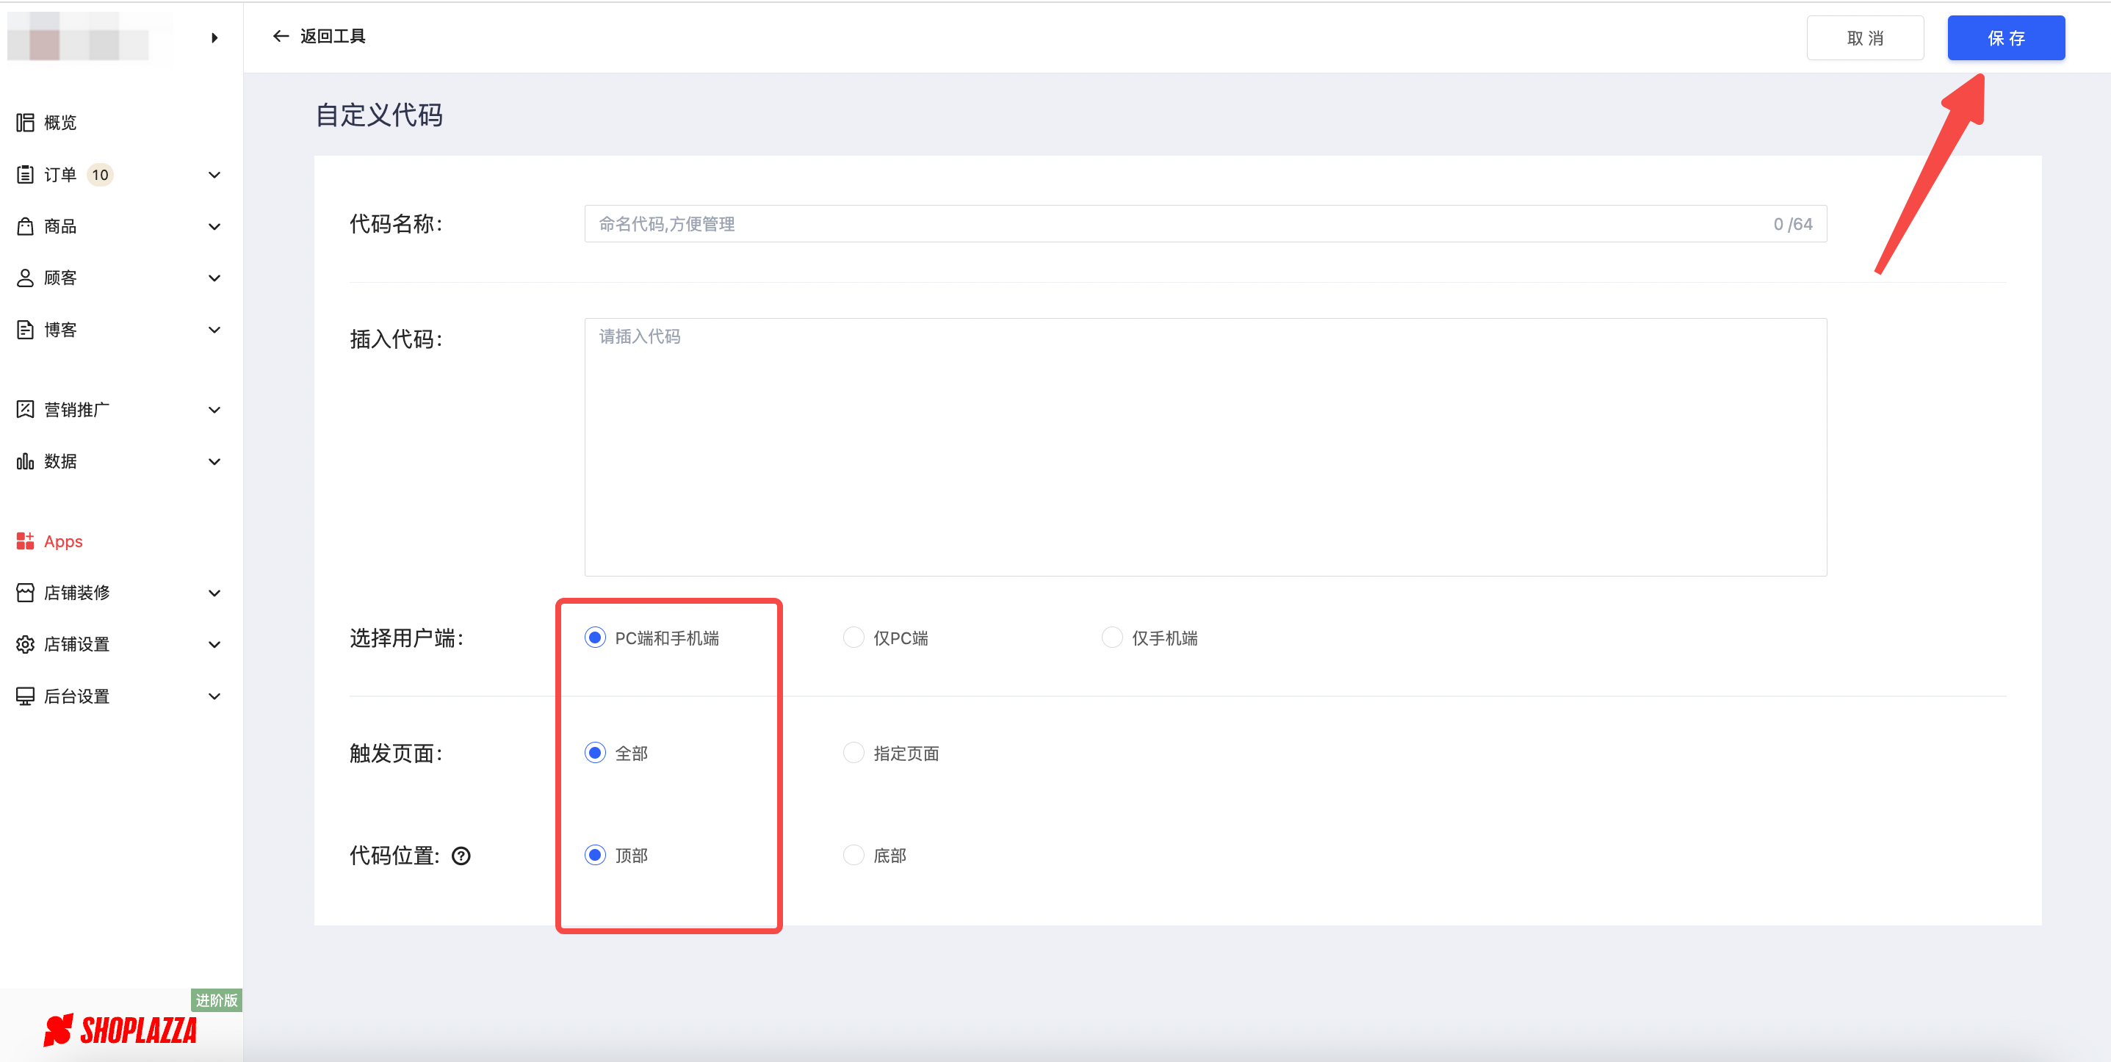
Task: Select the 仅手机端 radio option
Action: coord(1112,637)
